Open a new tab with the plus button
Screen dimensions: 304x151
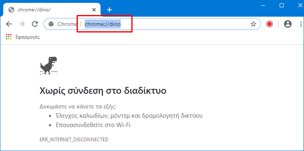point(109,10)
